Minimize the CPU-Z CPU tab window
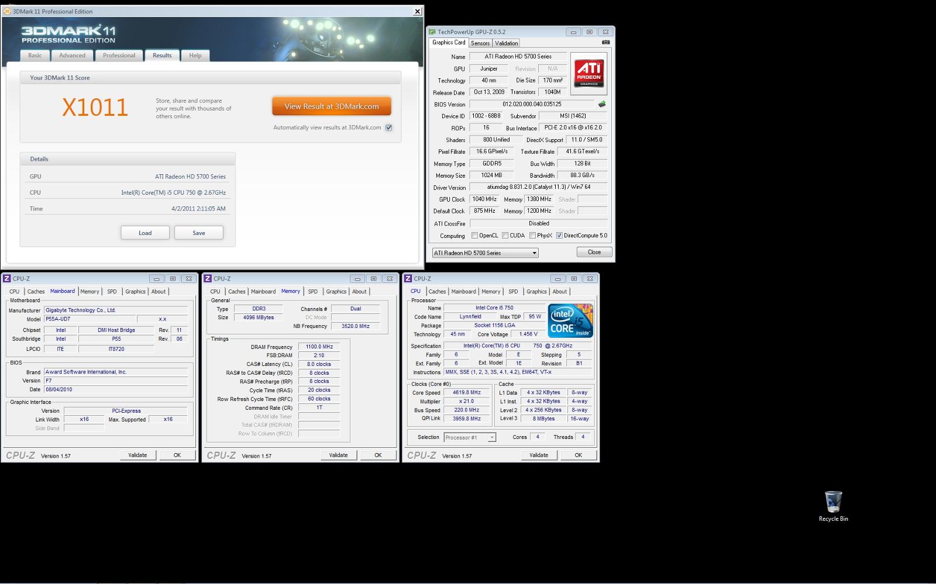The height and width of the screenshot is (584, 936). pyautogui.click(x=558, y=279)
